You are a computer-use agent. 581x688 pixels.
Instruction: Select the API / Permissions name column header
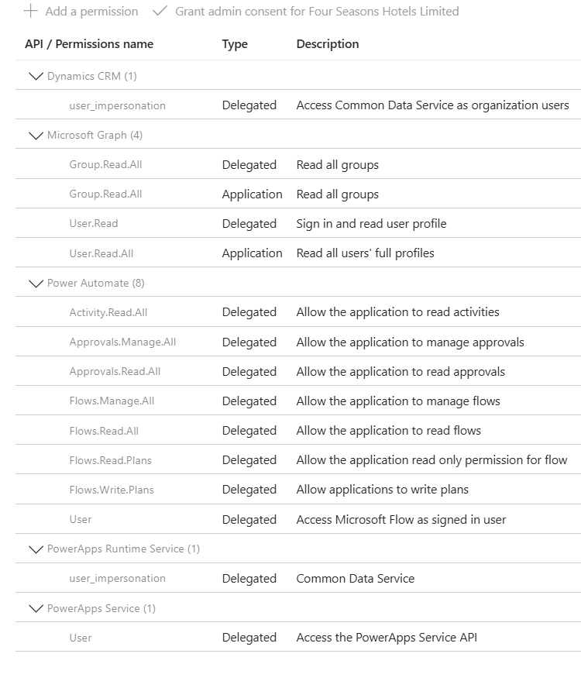[88, 44]
